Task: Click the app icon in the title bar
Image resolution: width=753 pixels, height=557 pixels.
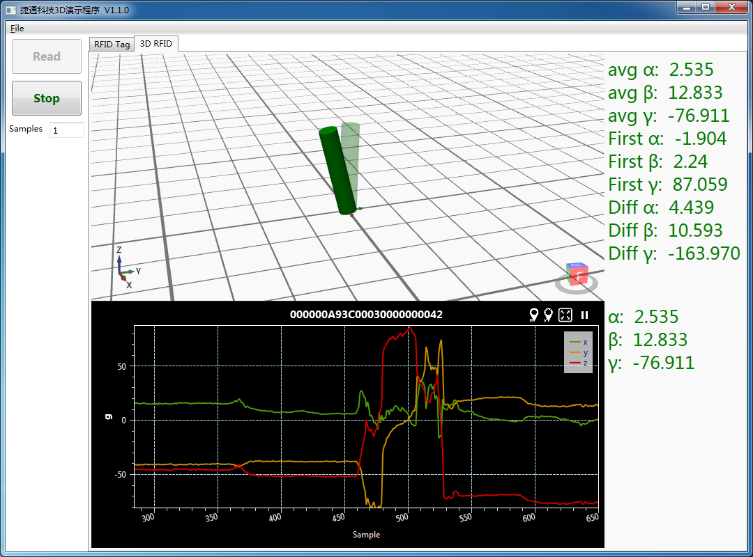Action: (x=10, y=10)
